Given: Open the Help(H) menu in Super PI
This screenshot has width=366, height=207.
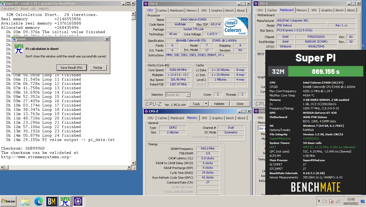Looking at the screenshot, I should coord(44,9).
